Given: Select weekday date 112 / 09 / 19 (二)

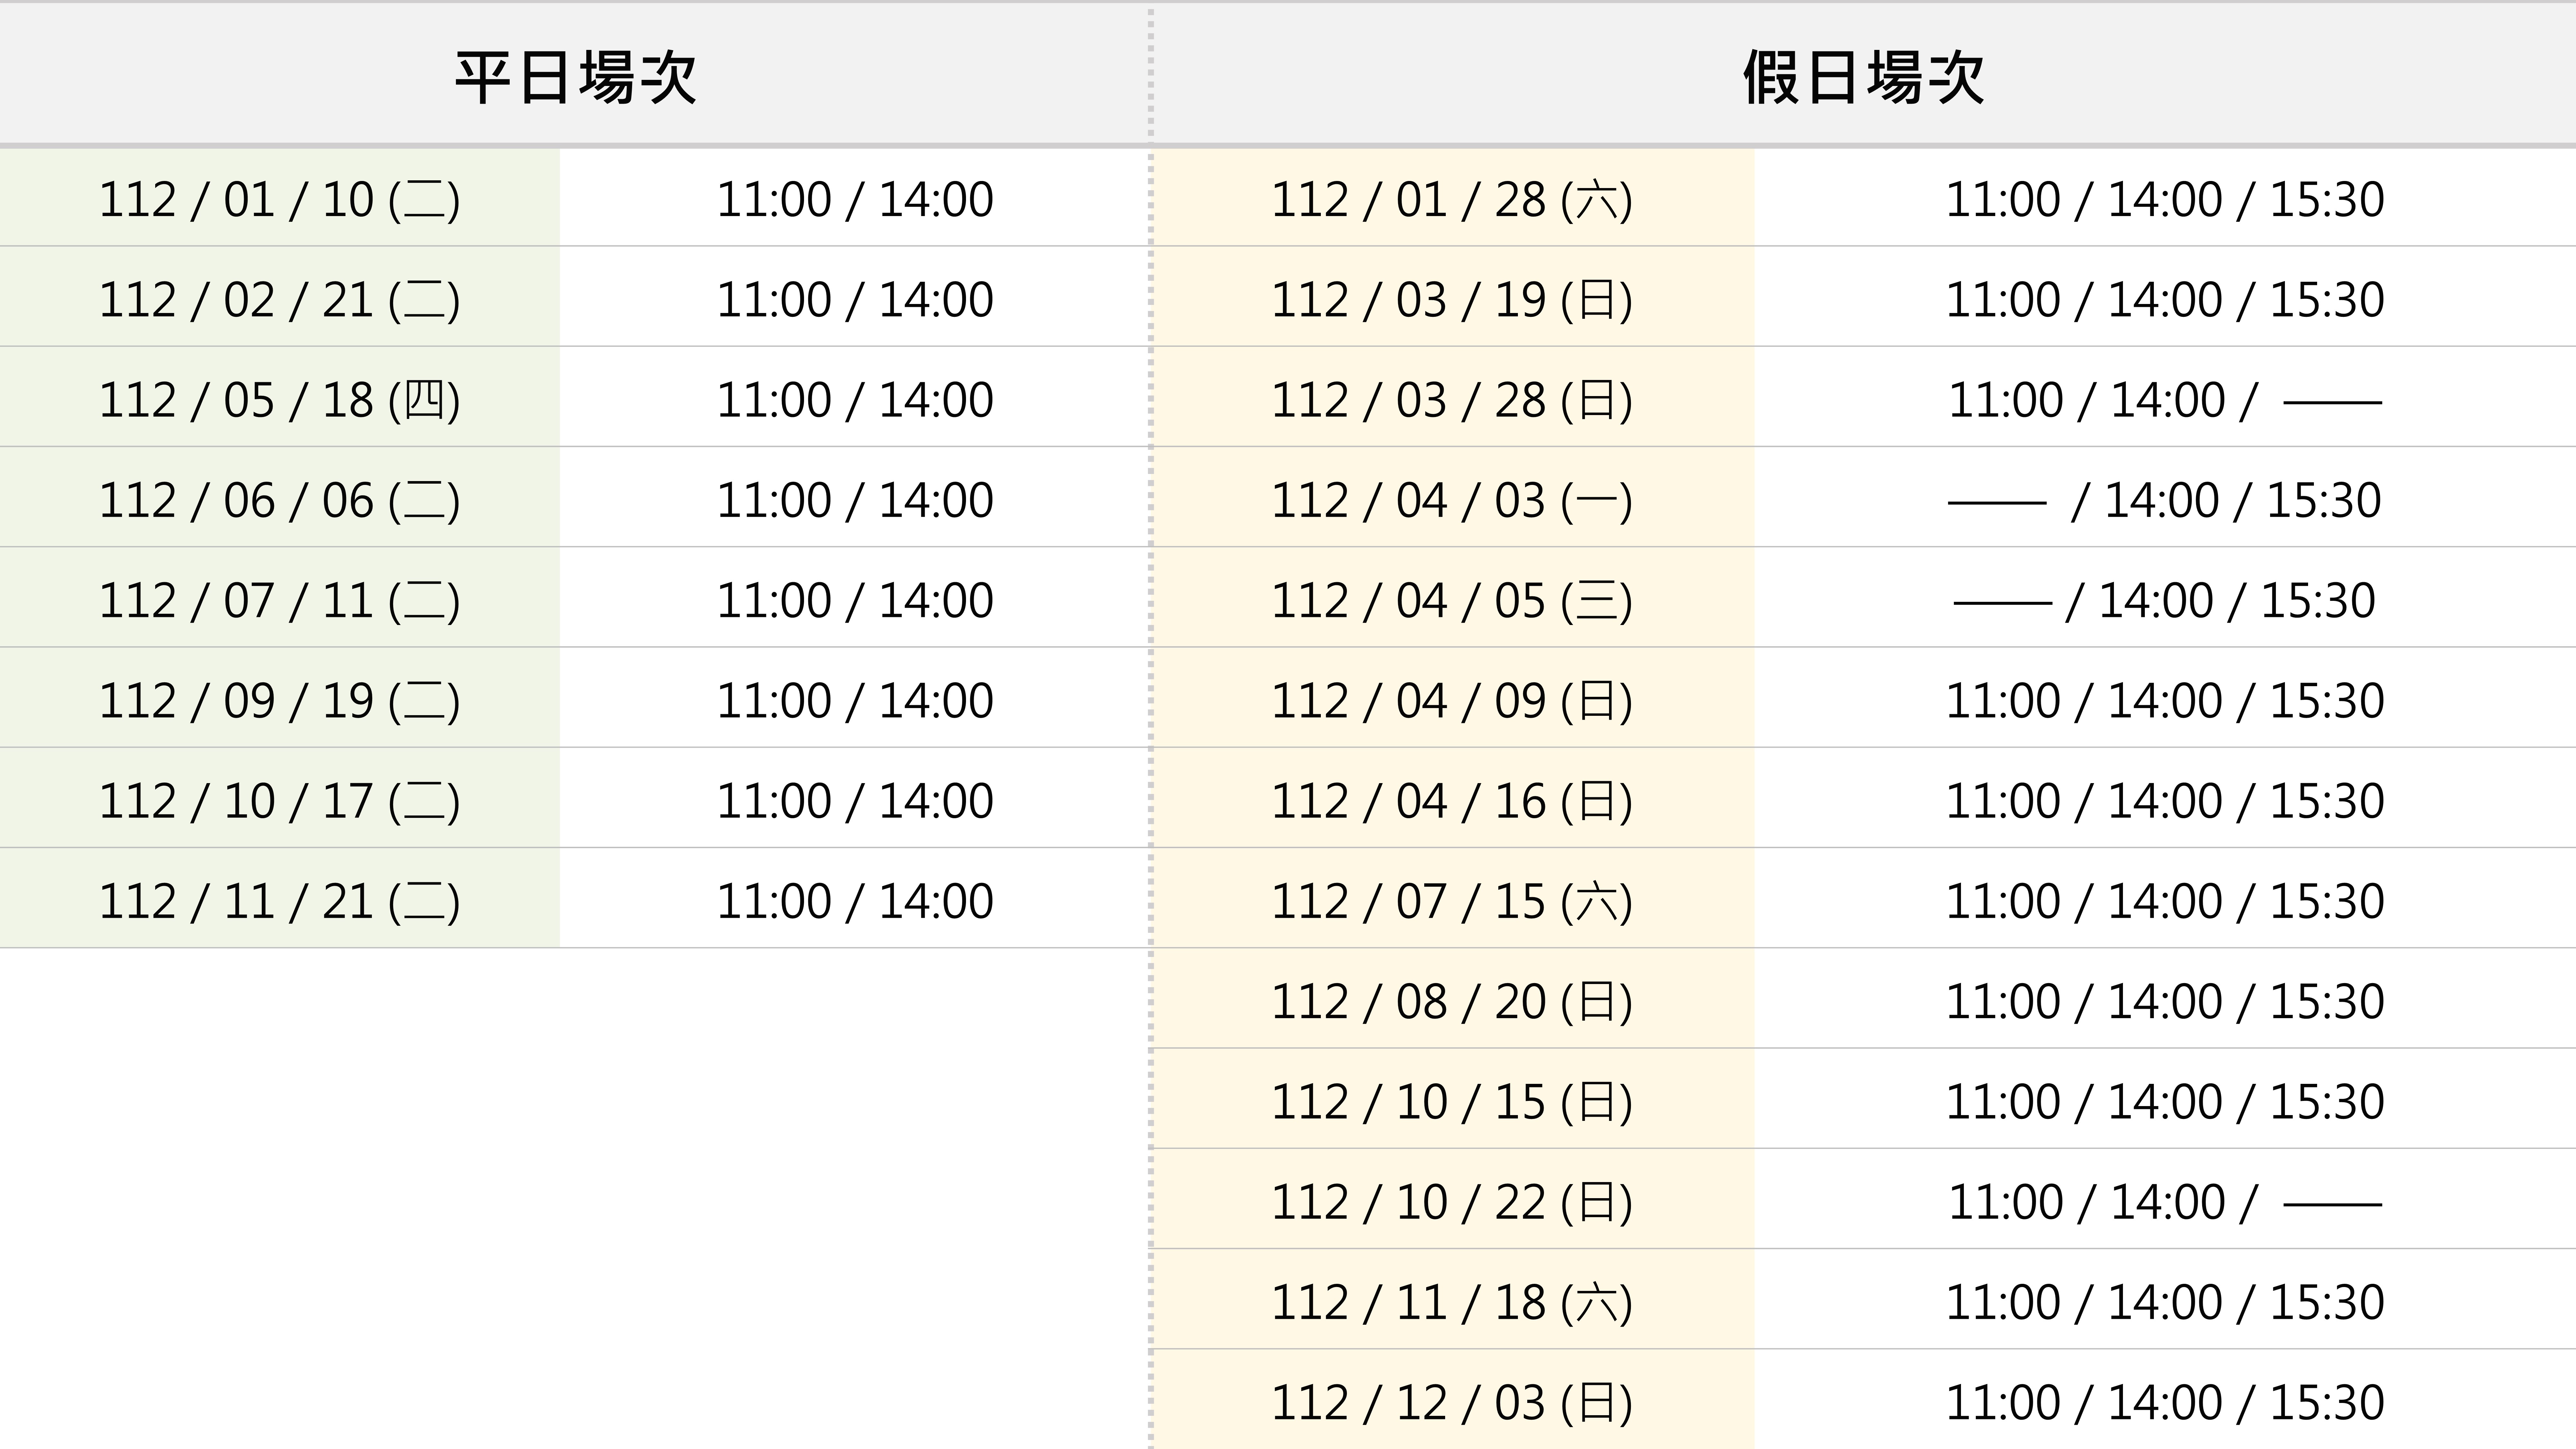Looking at the screenshot, I should click(x=279, y=700).
